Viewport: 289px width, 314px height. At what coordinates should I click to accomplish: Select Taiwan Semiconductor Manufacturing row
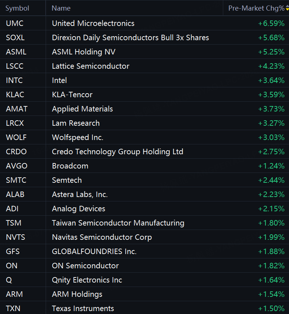(145, 223)
